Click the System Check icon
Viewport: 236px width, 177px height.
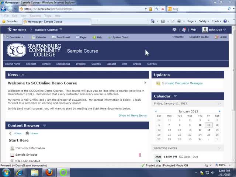pyautogui.click(x=110, y=37)
